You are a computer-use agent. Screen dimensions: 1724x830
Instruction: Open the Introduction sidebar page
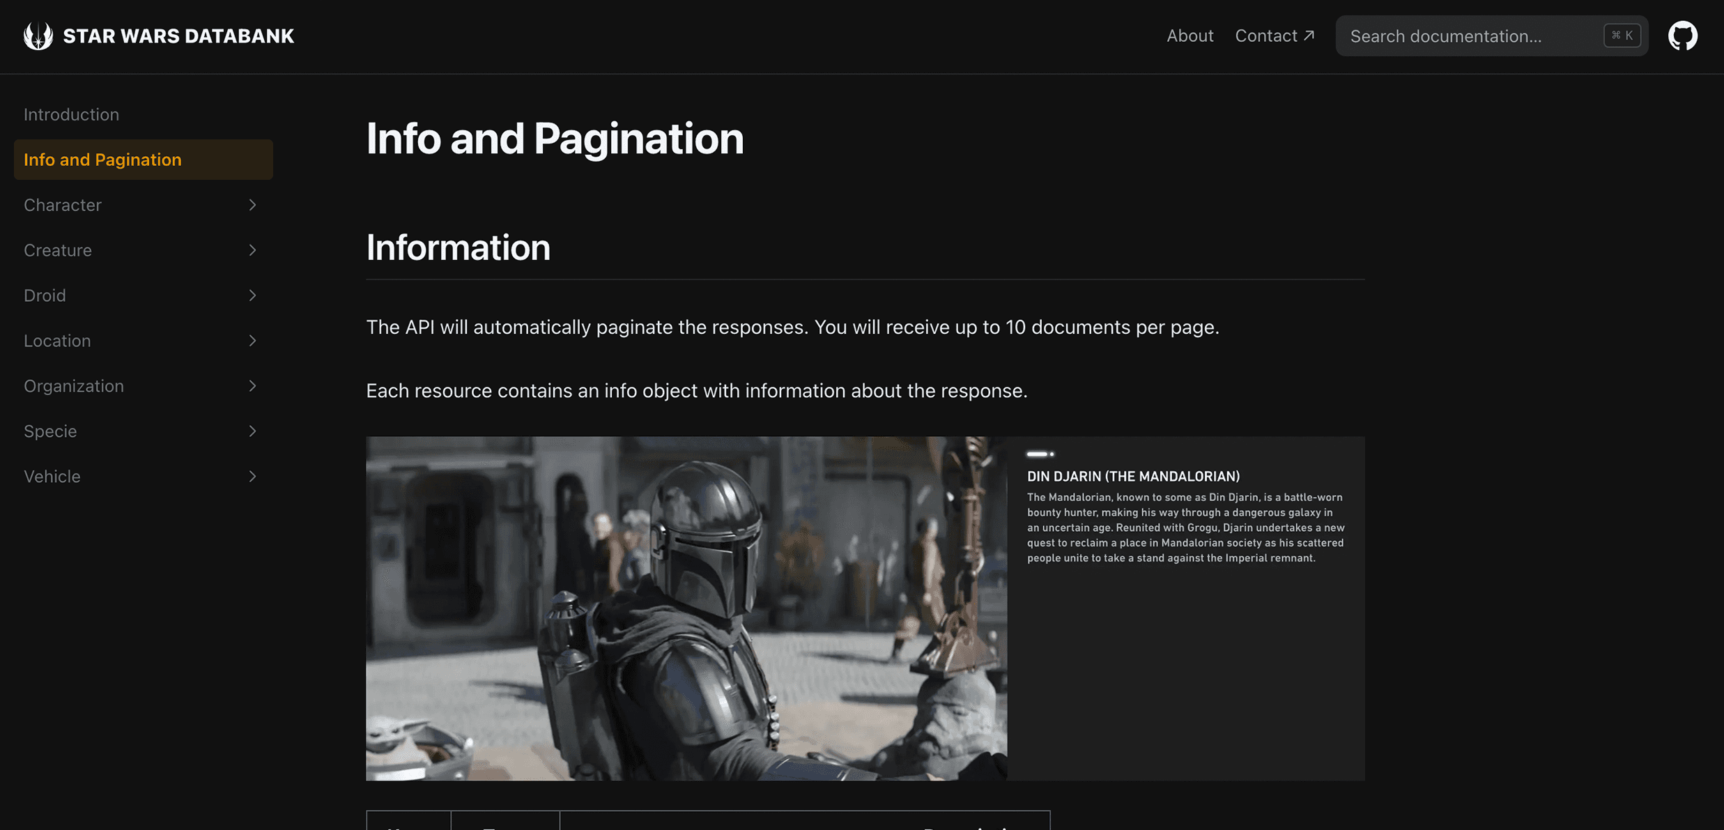click(x=71, y=114)
